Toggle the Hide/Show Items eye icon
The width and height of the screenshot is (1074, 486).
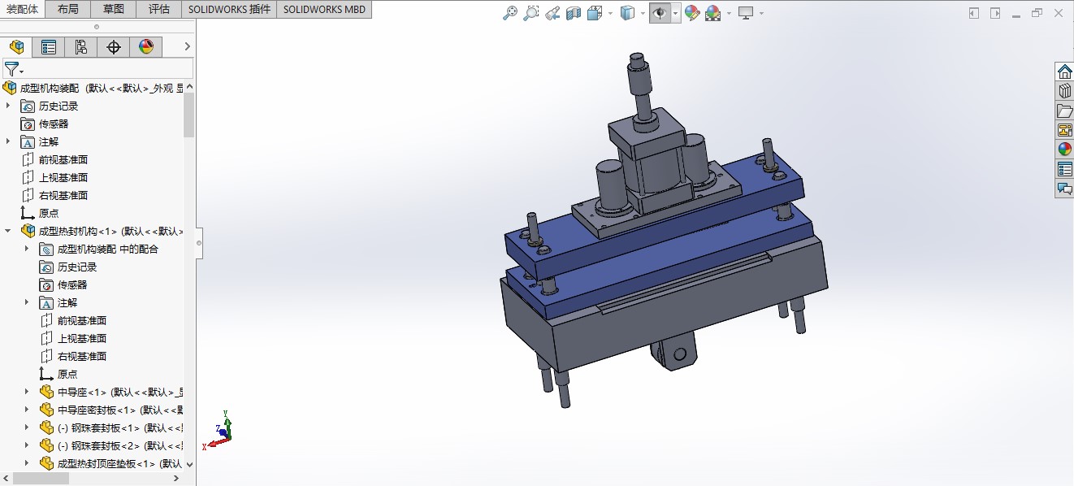[x=660, y=13]
